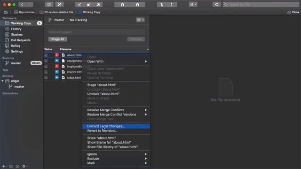
Task: Click the Commit button
Action: (136, 39)
